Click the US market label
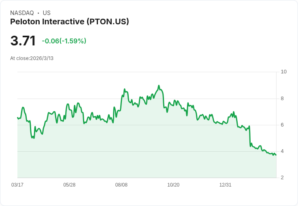Viewport: 298px width, 206px height. 47,13
